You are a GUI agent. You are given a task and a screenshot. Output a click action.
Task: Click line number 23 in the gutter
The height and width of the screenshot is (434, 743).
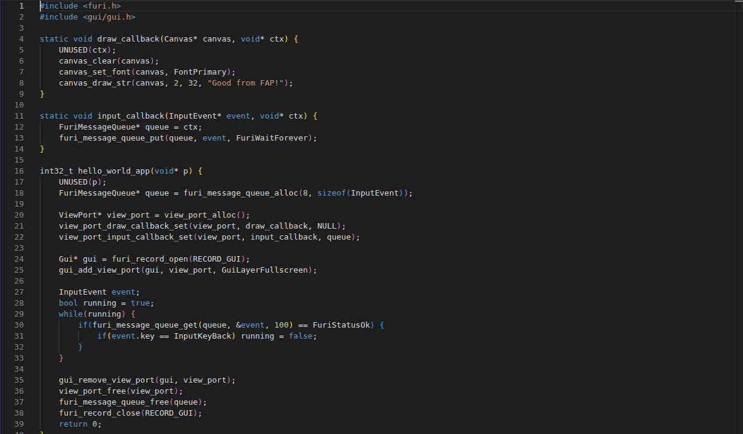(x=18, y=248)
